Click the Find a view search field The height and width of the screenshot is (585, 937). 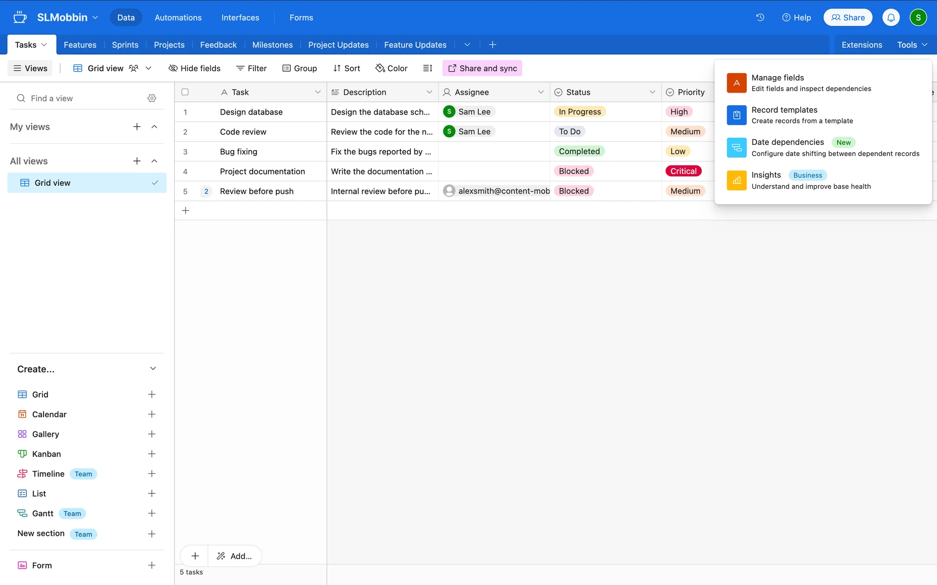pos(78,98)
